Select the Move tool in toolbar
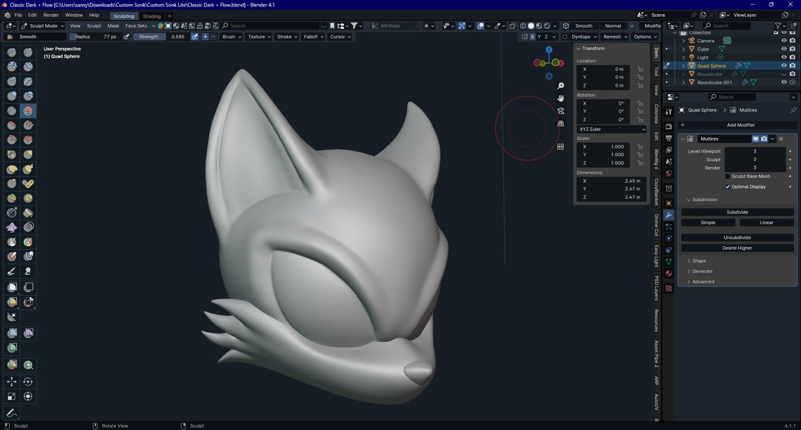Screen dimensions: 801x430 [x=12, y=382]
